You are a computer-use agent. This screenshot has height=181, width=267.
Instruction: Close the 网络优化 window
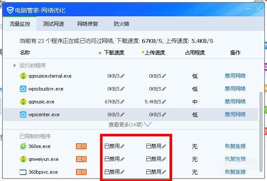(x=258, y=9)
